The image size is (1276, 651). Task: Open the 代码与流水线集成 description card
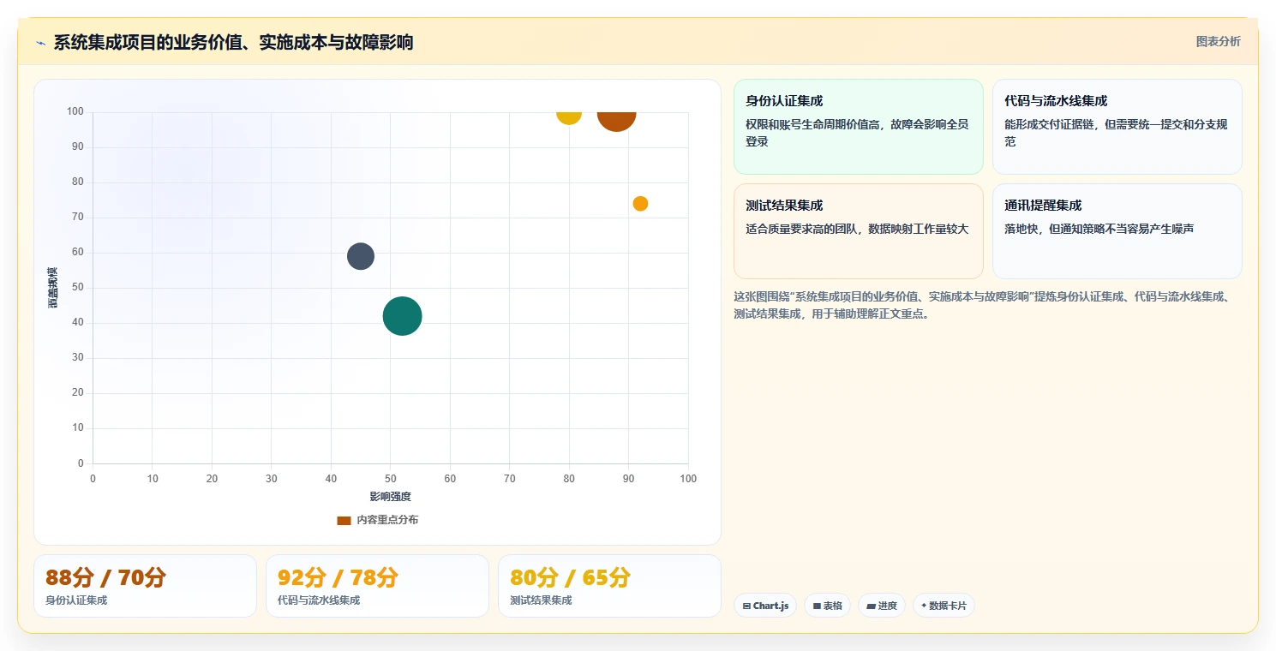pyautogui.click(x=1117, y=127)
